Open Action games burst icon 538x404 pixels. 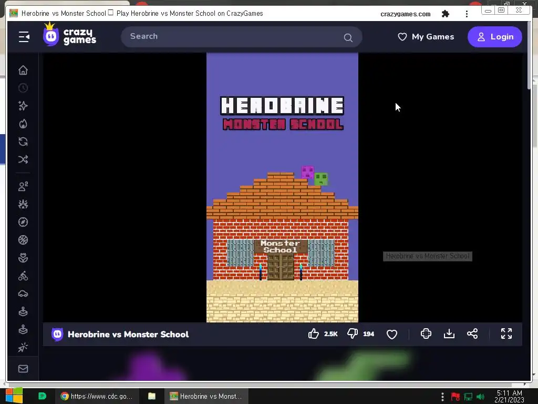click(x=23, y=205)
